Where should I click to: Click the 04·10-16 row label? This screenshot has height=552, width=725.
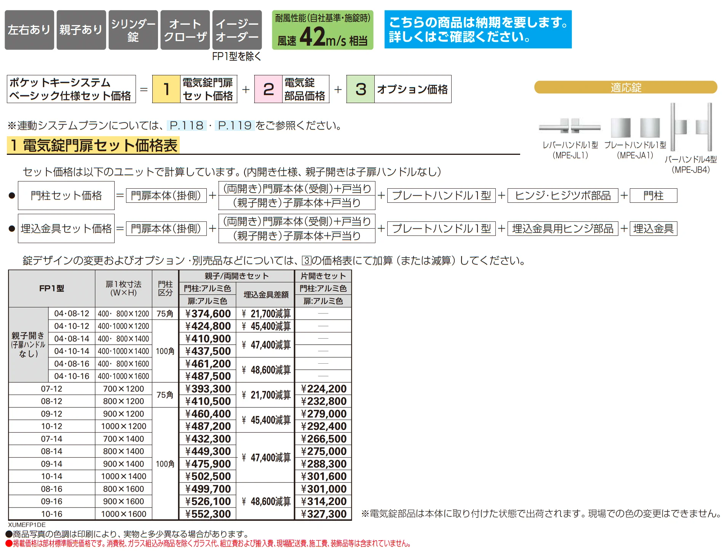(72, 376)
